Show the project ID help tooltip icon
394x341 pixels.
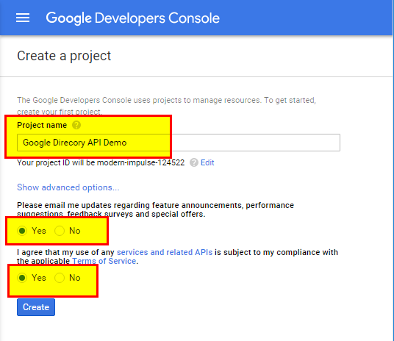tap(194, 162)
